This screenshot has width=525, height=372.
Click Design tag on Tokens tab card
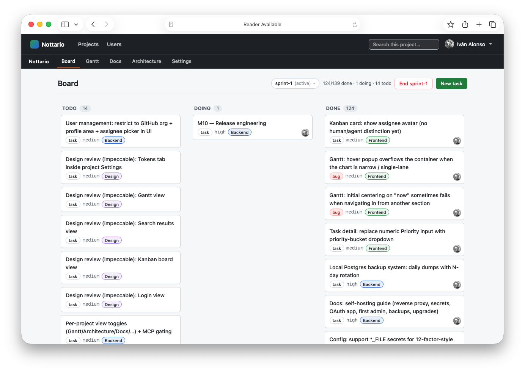click(112, 176)
